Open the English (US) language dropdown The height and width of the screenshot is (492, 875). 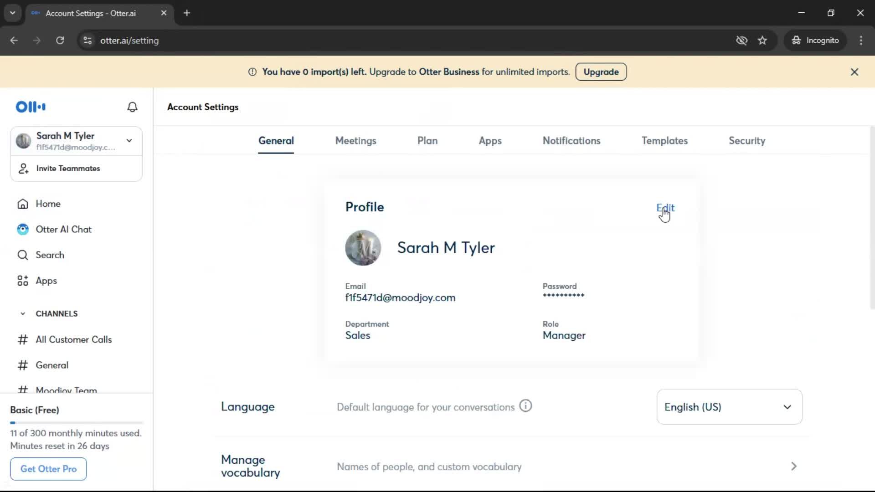click(729, 407)
